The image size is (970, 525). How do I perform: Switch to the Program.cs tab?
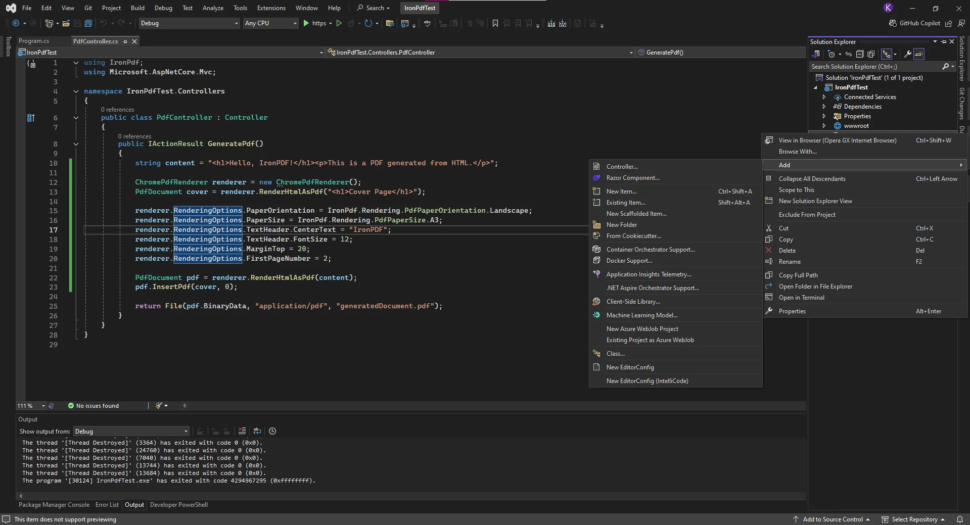click(x=34, y=41)
